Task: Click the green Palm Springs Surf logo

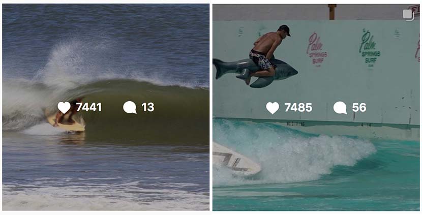Action: pos(370,47)
